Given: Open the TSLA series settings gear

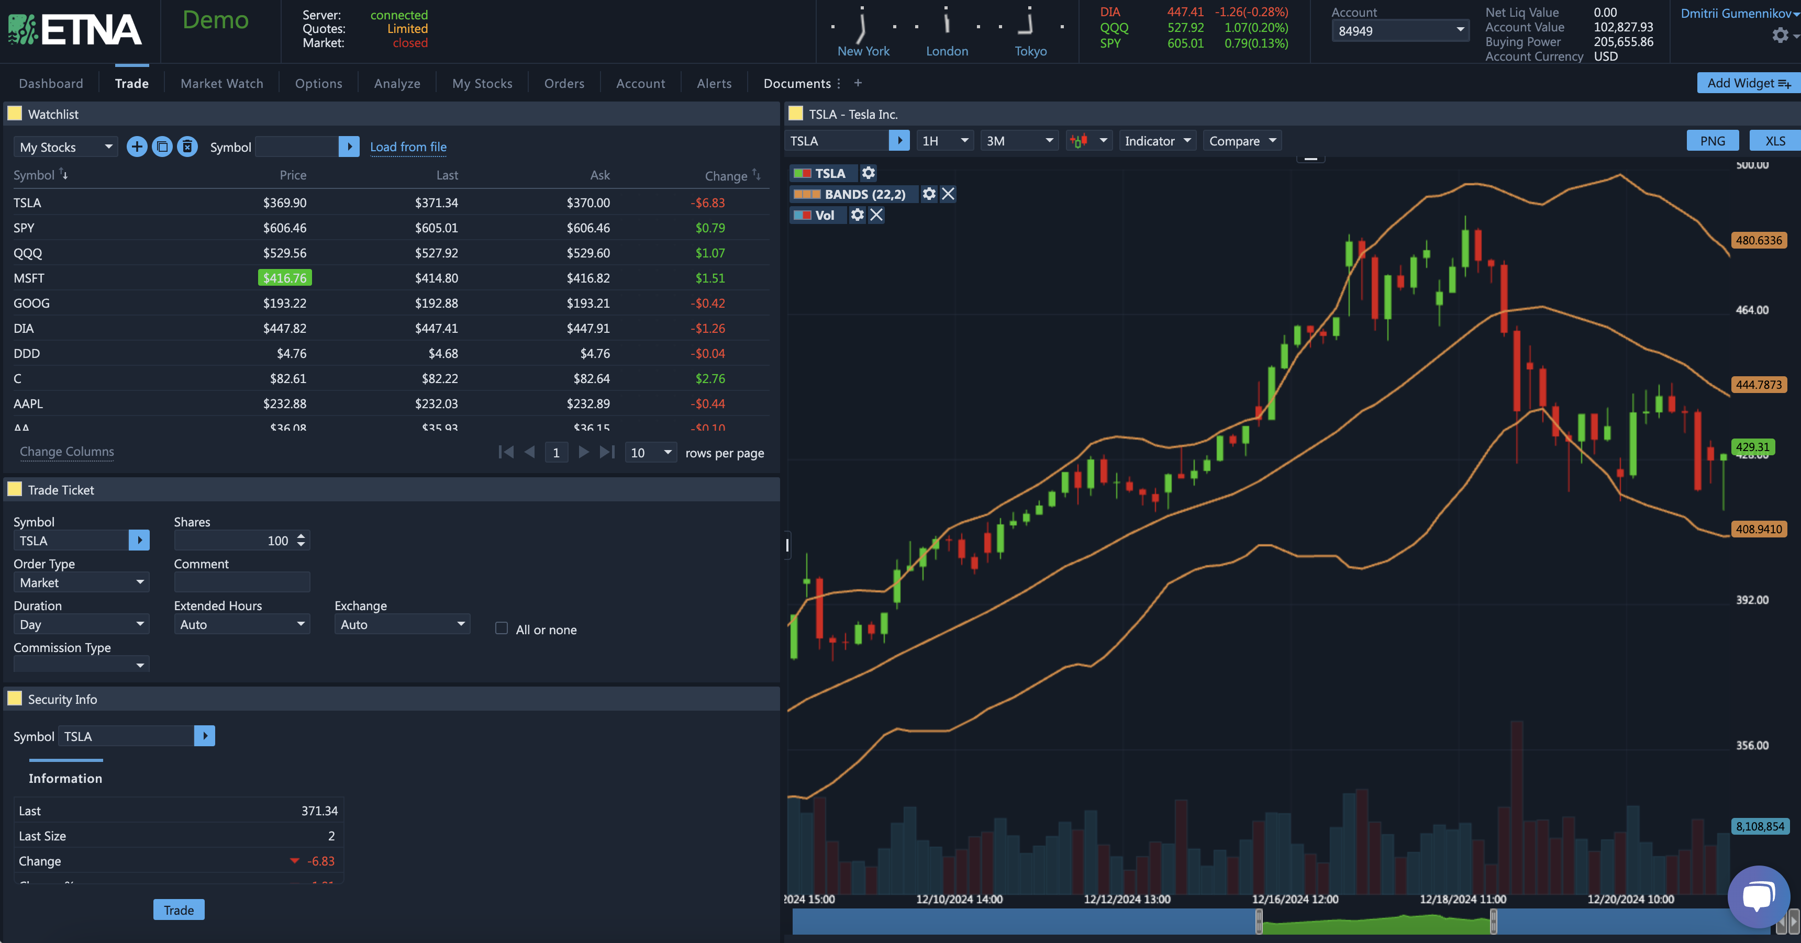Looking at the screenshot, I should coord(868,173).
